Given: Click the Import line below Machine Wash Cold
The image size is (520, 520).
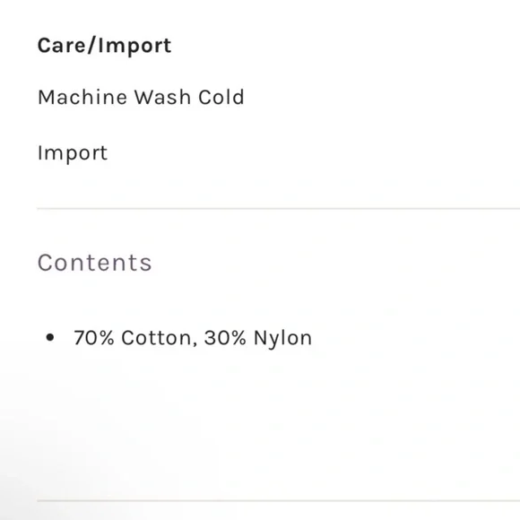Looking at the screenshot, I should tap(73, 153).
